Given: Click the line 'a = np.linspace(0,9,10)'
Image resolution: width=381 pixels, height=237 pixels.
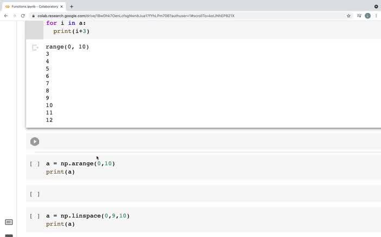Looking at the screenshot, I should click(88, 216).
